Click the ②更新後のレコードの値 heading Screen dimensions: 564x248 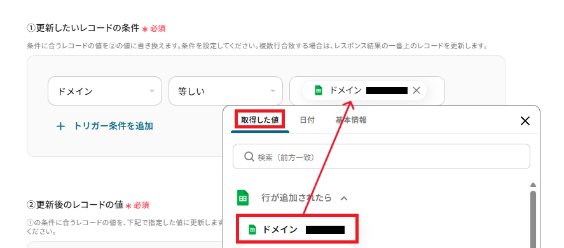coord(75,205)
